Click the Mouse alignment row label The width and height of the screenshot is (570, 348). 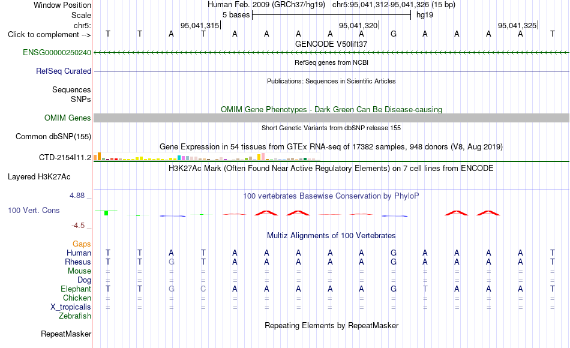pos(79,271)
